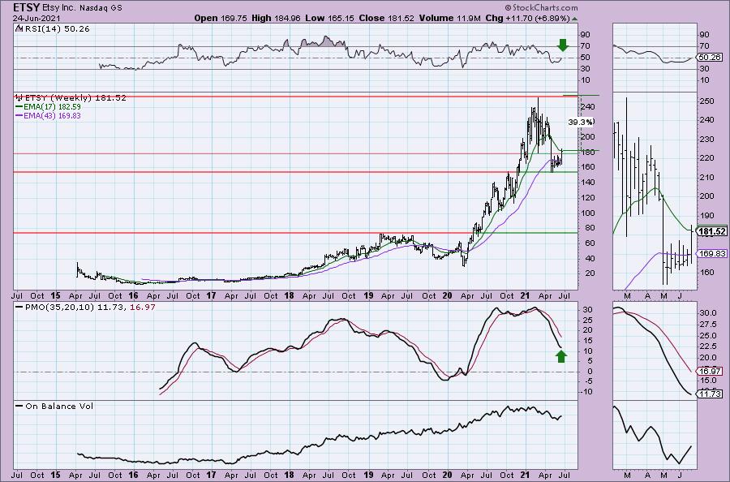The height and width of the screenshot is (482, 730).
Task: Click the small line icon before RSI(14)
Action: coord(19,28)
